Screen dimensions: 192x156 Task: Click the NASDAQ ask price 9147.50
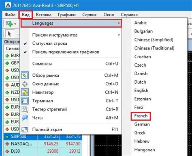[x=73, y=144]
